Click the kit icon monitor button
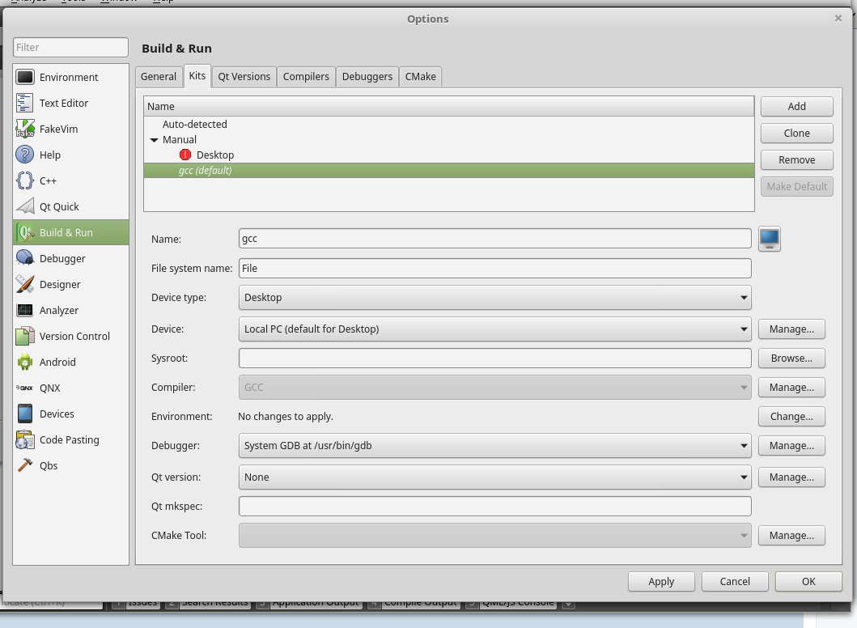 coord(769,239)
